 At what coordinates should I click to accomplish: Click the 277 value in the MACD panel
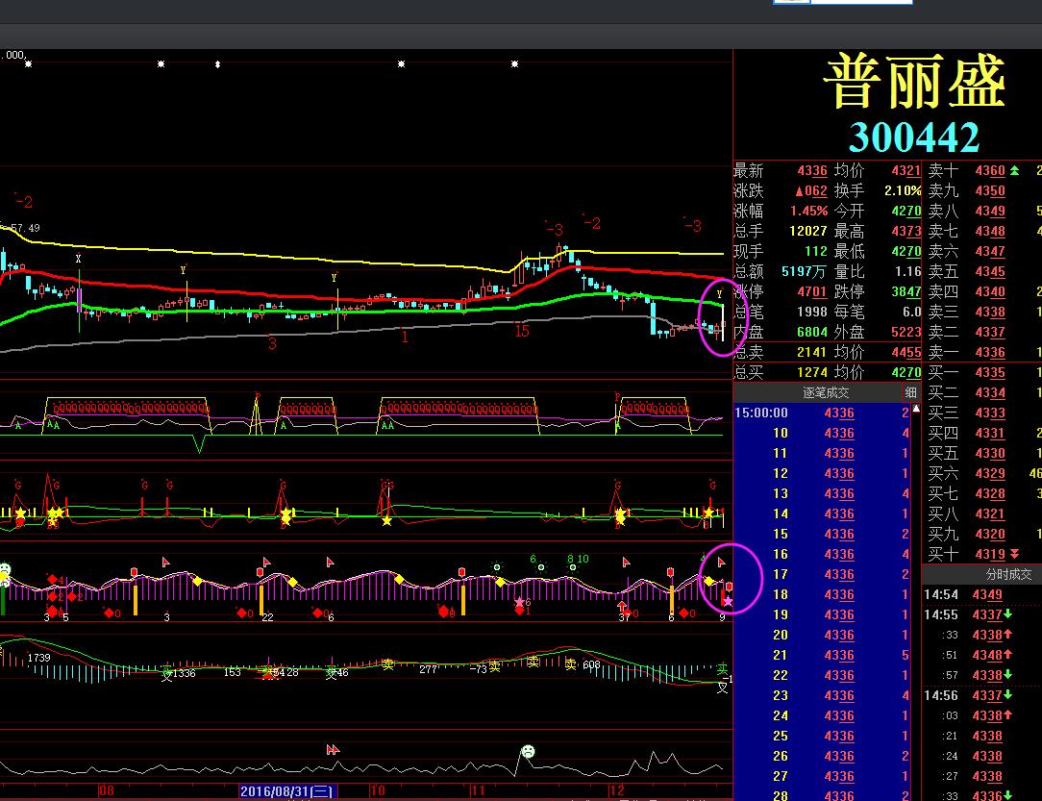(x=429, y=669)
